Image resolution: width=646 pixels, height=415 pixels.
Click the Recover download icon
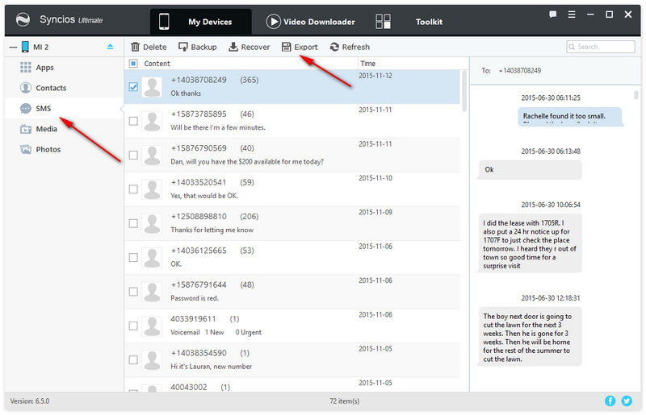[x=233, y=47]
